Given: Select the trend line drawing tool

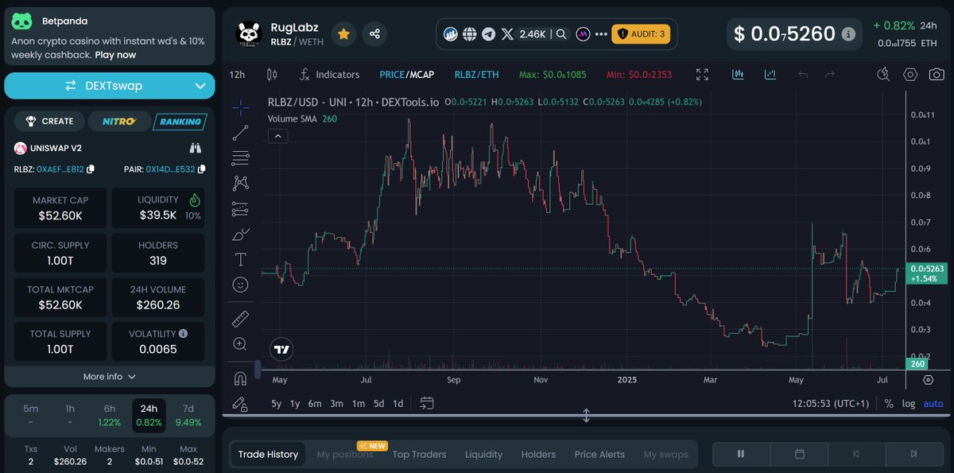Looking at the screenshot, I should click(240, 133).
